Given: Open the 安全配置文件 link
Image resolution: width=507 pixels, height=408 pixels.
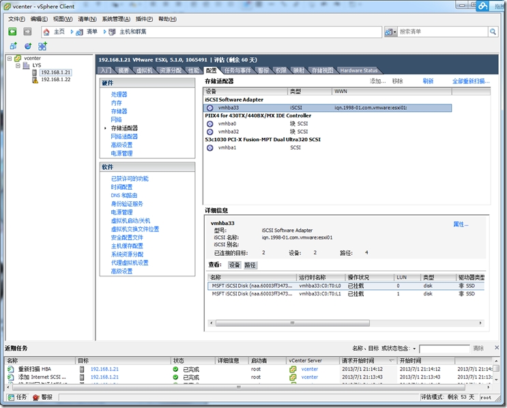Looking at the screenshot, I should 127,237.
